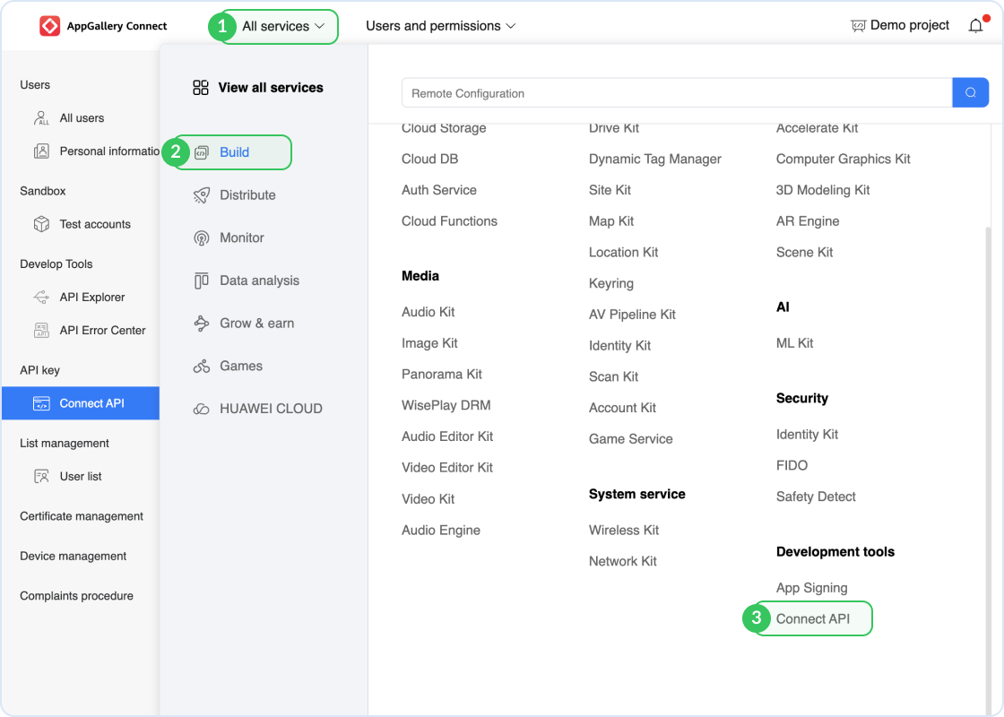The width and height of the screenshot is (1004, 717).
Task: Click the AppGallery Connect logo icon
Action: pyautogui.click(x=50, y=26)
